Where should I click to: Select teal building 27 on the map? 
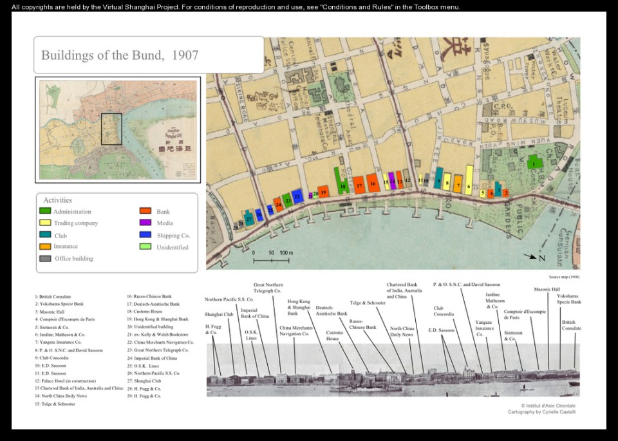[x=248, y=217]
